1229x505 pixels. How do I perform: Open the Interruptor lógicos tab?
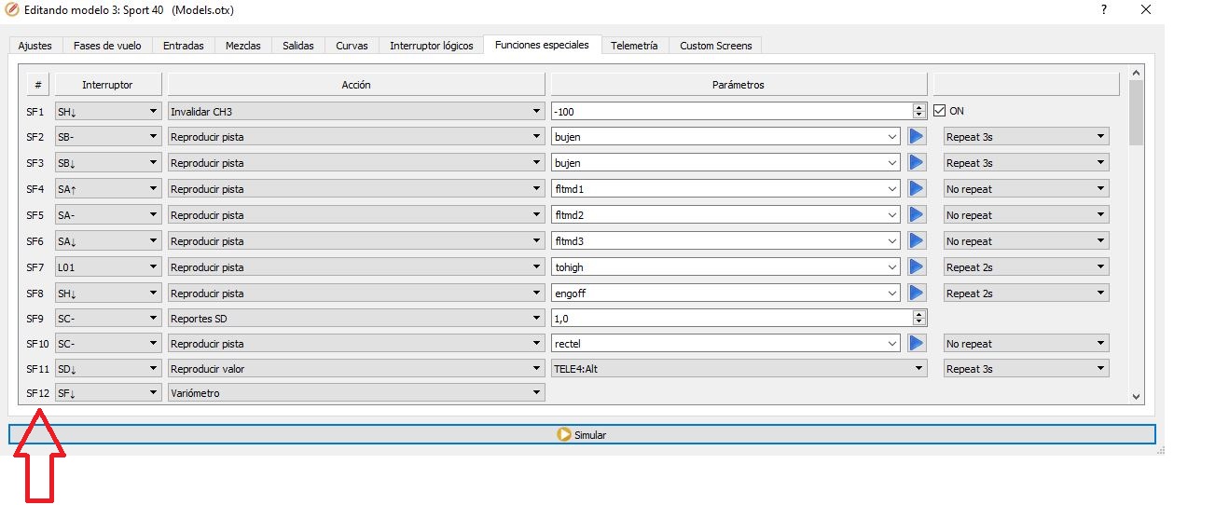[x=431, y=46]
